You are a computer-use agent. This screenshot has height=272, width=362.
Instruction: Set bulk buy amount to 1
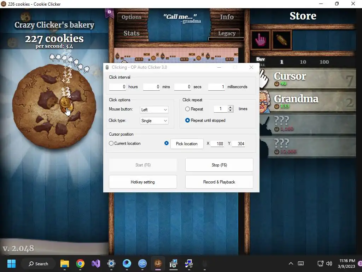[x=281, y=62]
